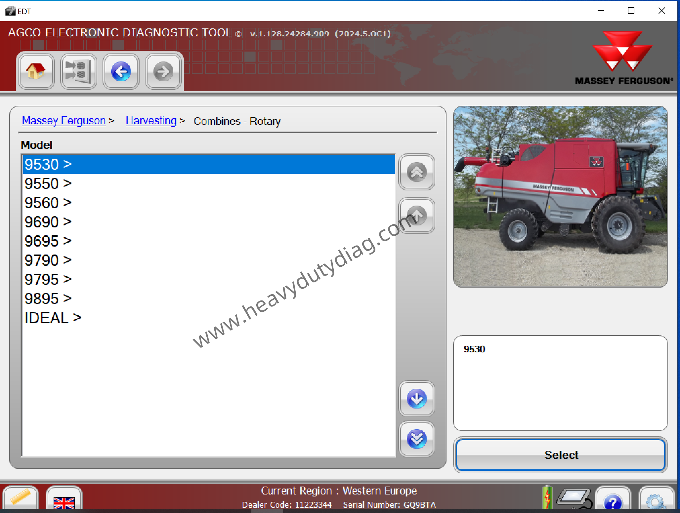Click the version number v.1.128.24284.909 text

[x=289, y=34]
